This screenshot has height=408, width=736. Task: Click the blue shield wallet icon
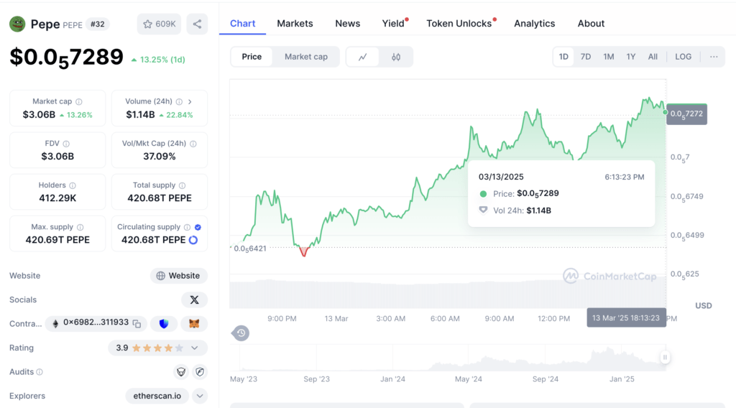pyautogui.click(x=164, y=323)
